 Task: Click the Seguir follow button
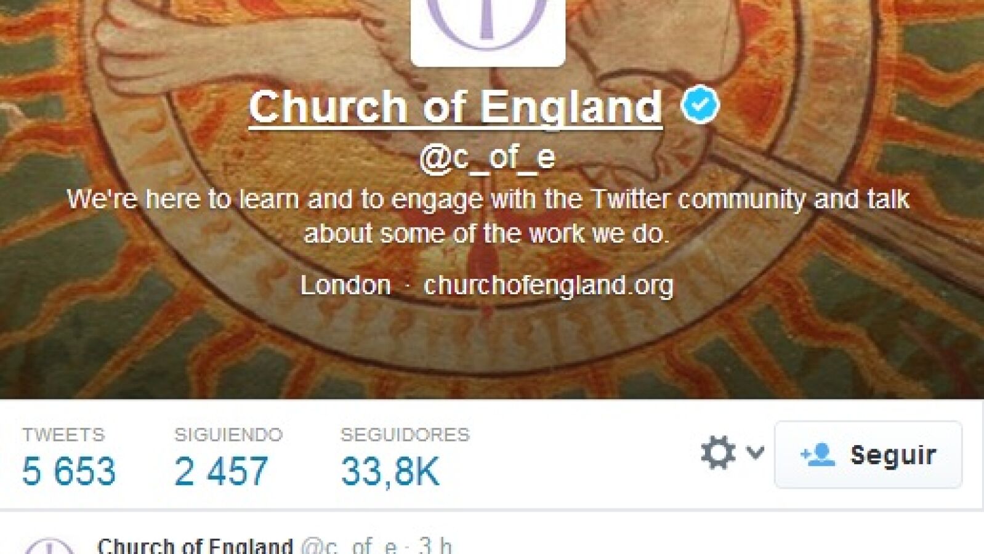pos(868,455)
